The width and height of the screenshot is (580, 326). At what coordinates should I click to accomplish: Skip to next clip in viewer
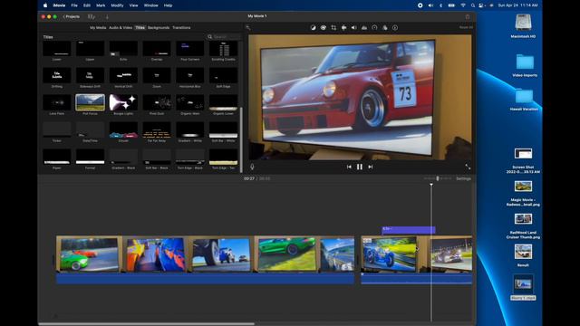(371, 167)
